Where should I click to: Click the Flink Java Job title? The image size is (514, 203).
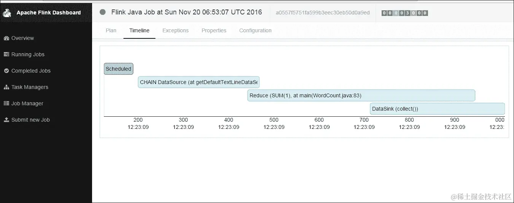coord(186,12)
